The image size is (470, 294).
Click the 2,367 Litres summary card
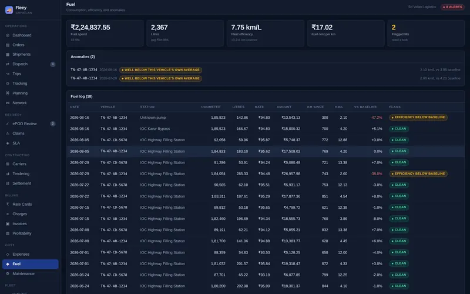tap(185, 33)
